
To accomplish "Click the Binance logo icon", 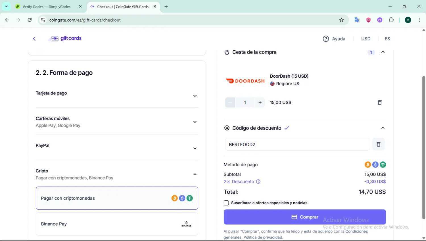I will [186, 224].
